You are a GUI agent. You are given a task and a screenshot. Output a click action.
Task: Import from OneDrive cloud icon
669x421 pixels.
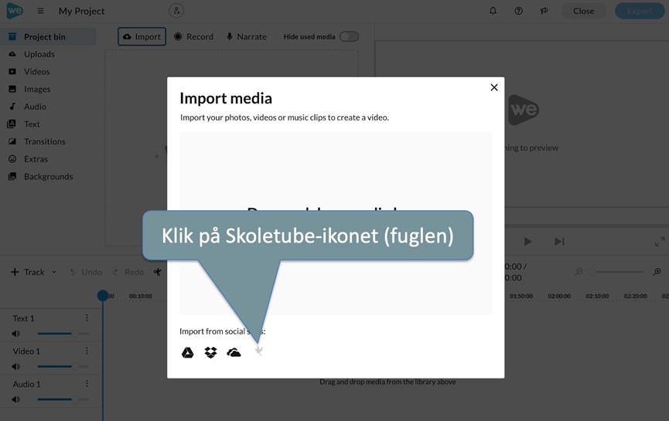tap(234, 352)
